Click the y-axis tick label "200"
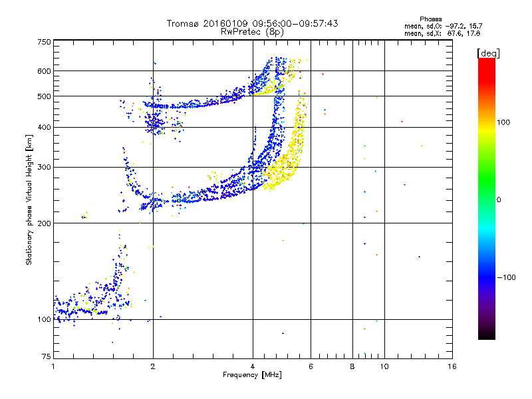Image resolution: width=532 pixels, height=399 pixels. (44, 223)
